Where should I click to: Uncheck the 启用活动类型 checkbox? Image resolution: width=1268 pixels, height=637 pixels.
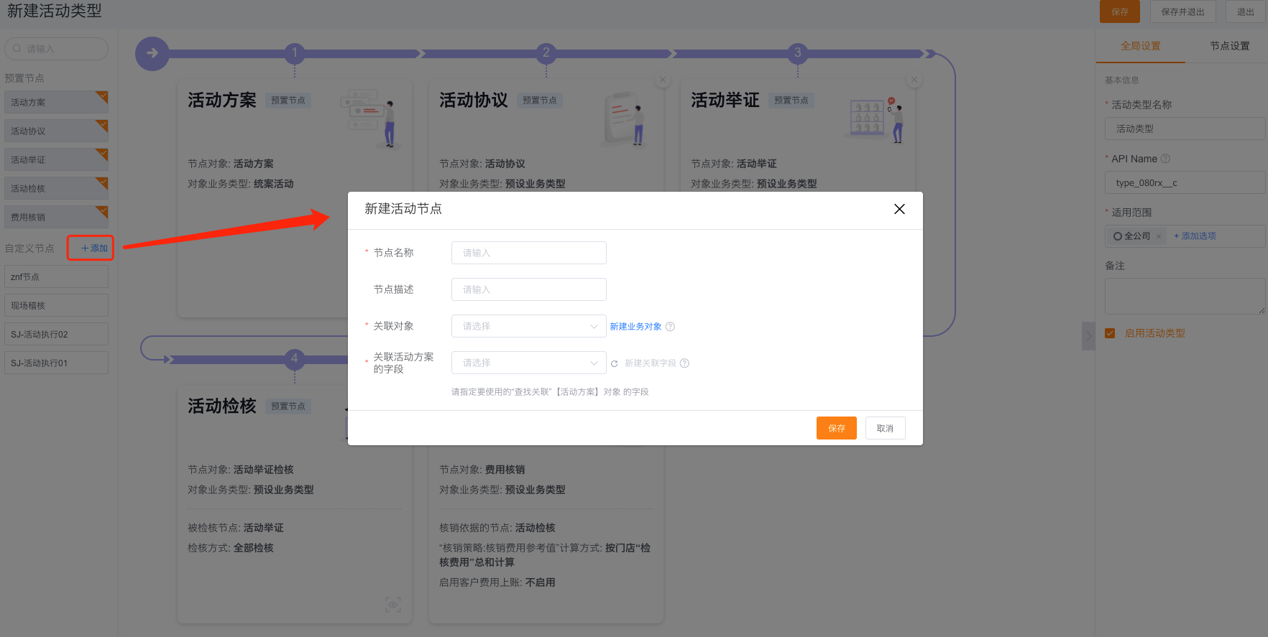click(1110, 333)
